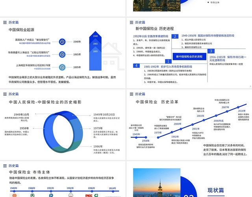Click the 现状篇 section heading
This screenshot has height=197, width=252.
216,190
